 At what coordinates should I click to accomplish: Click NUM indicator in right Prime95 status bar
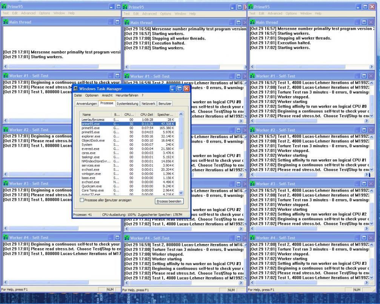357,290
